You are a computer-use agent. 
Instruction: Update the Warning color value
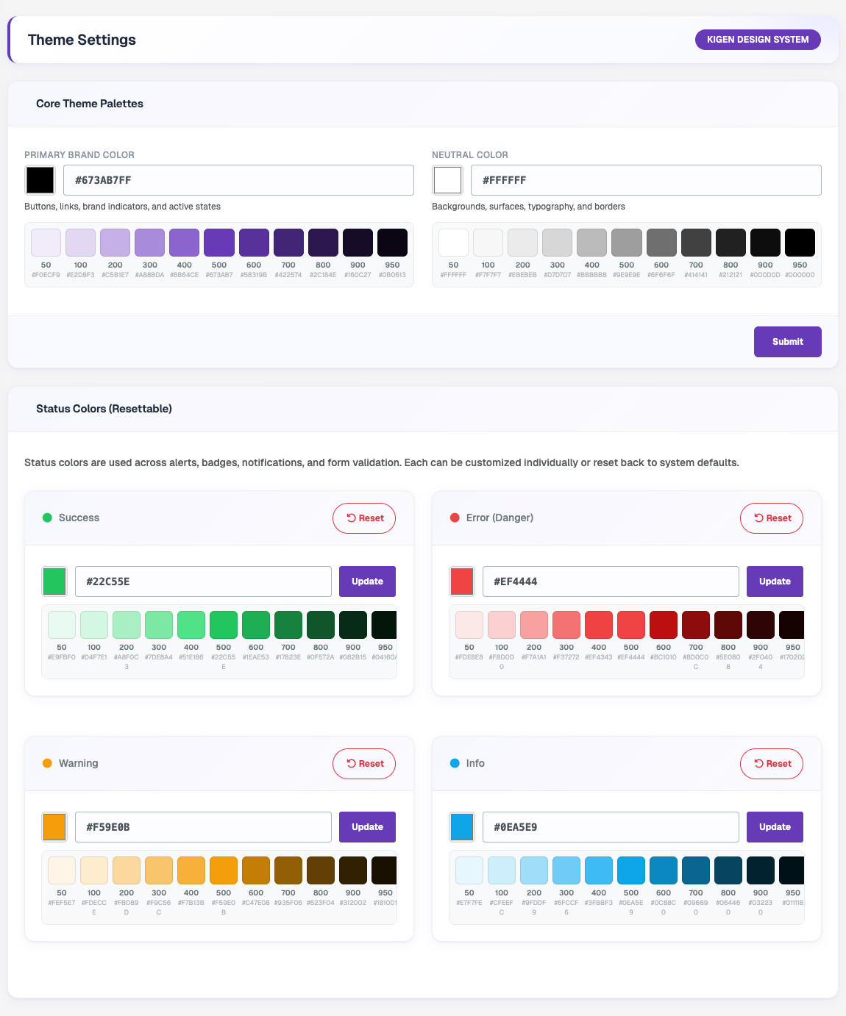click(x=367, y=827)
